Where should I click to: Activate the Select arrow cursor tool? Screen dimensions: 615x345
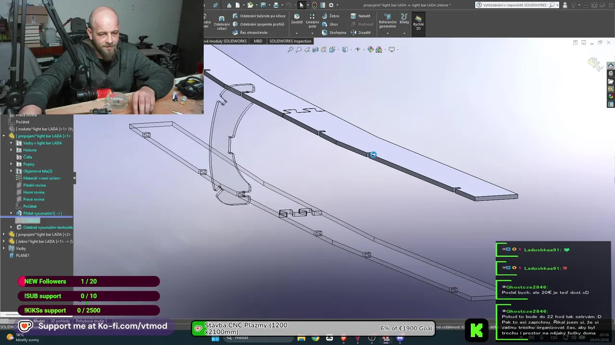tap(301, 5)
